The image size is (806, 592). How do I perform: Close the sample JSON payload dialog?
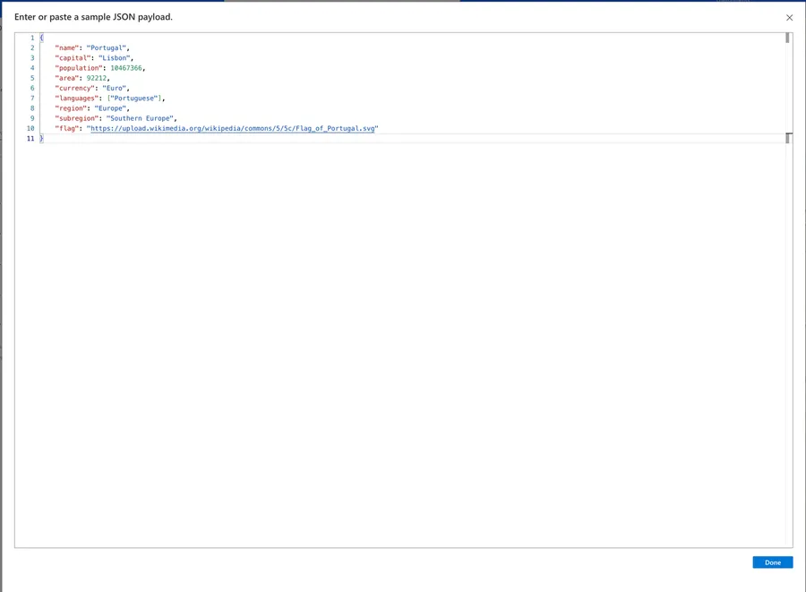point(789,18)
